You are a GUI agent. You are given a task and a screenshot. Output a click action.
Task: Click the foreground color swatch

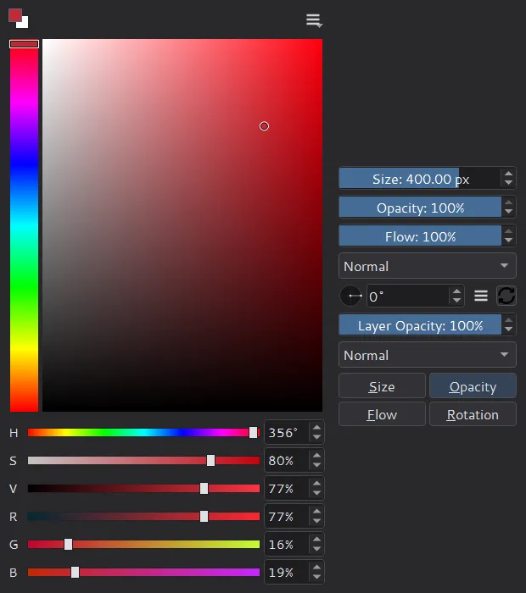pos(14,15)
